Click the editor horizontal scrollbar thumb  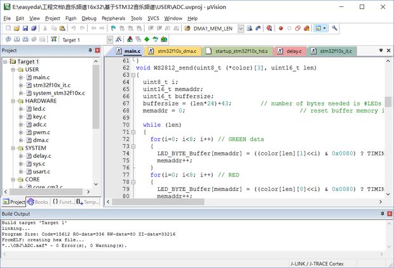158,202
